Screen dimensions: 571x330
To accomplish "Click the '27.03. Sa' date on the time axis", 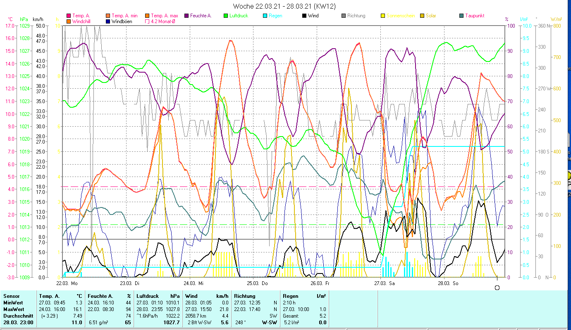I will coord(385,283).
